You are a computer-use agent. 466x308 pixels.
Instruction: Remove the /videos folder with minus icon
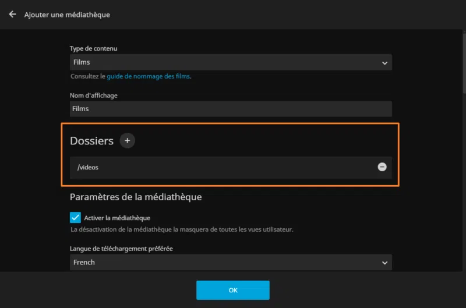382,167
